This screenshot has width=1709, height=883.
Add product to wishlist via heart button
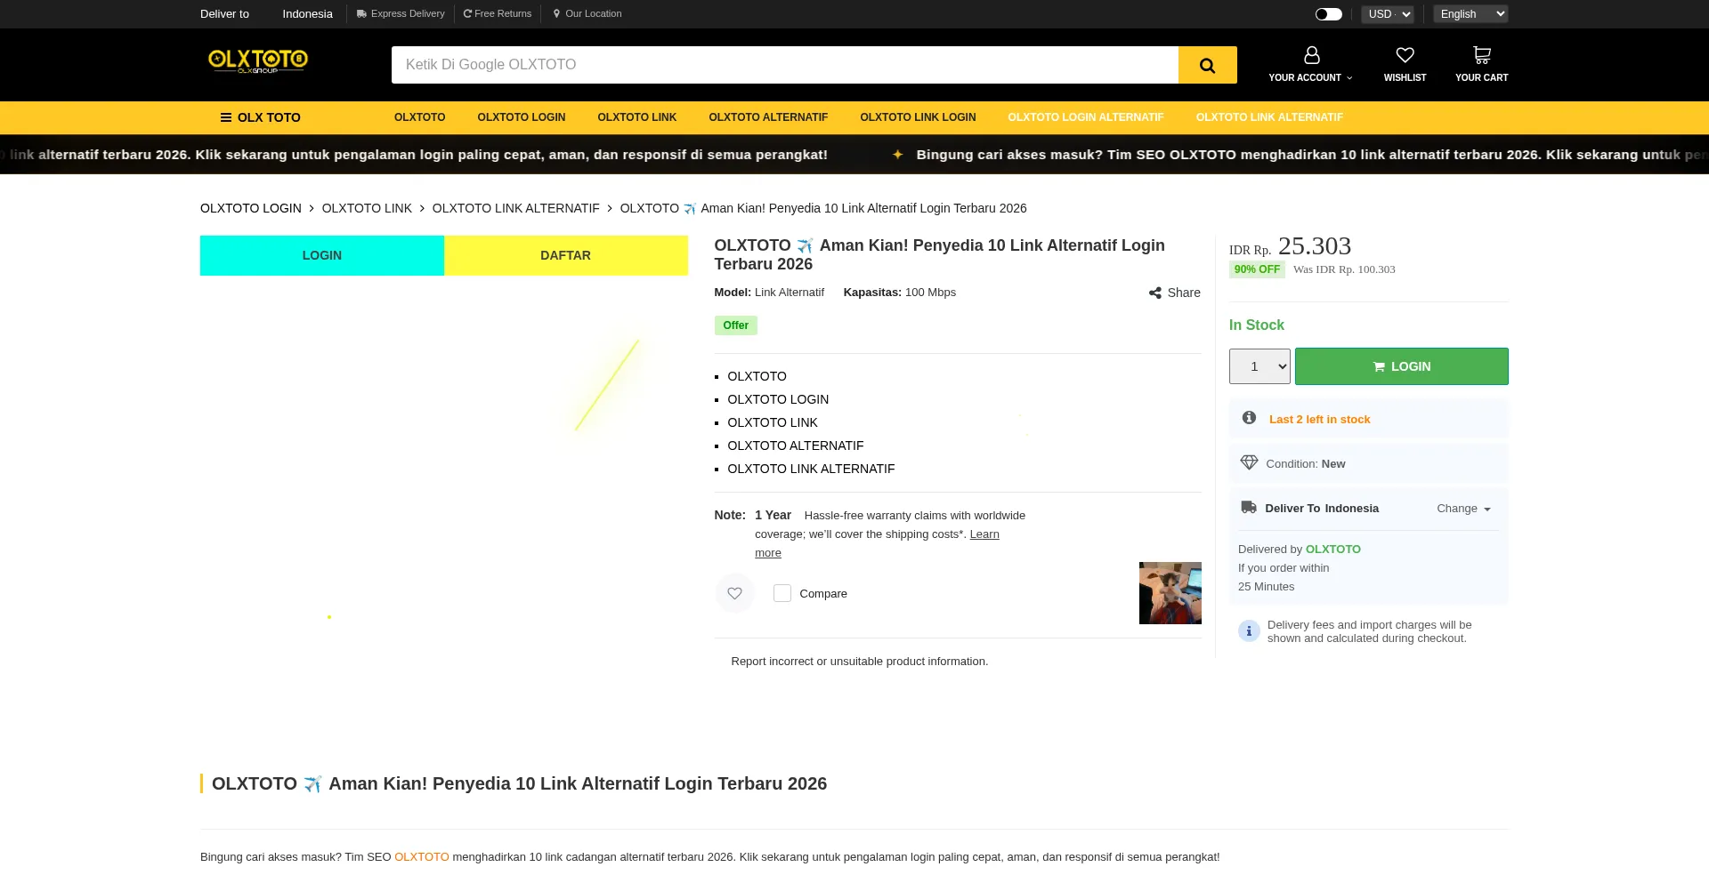click(x=734, y=593)
